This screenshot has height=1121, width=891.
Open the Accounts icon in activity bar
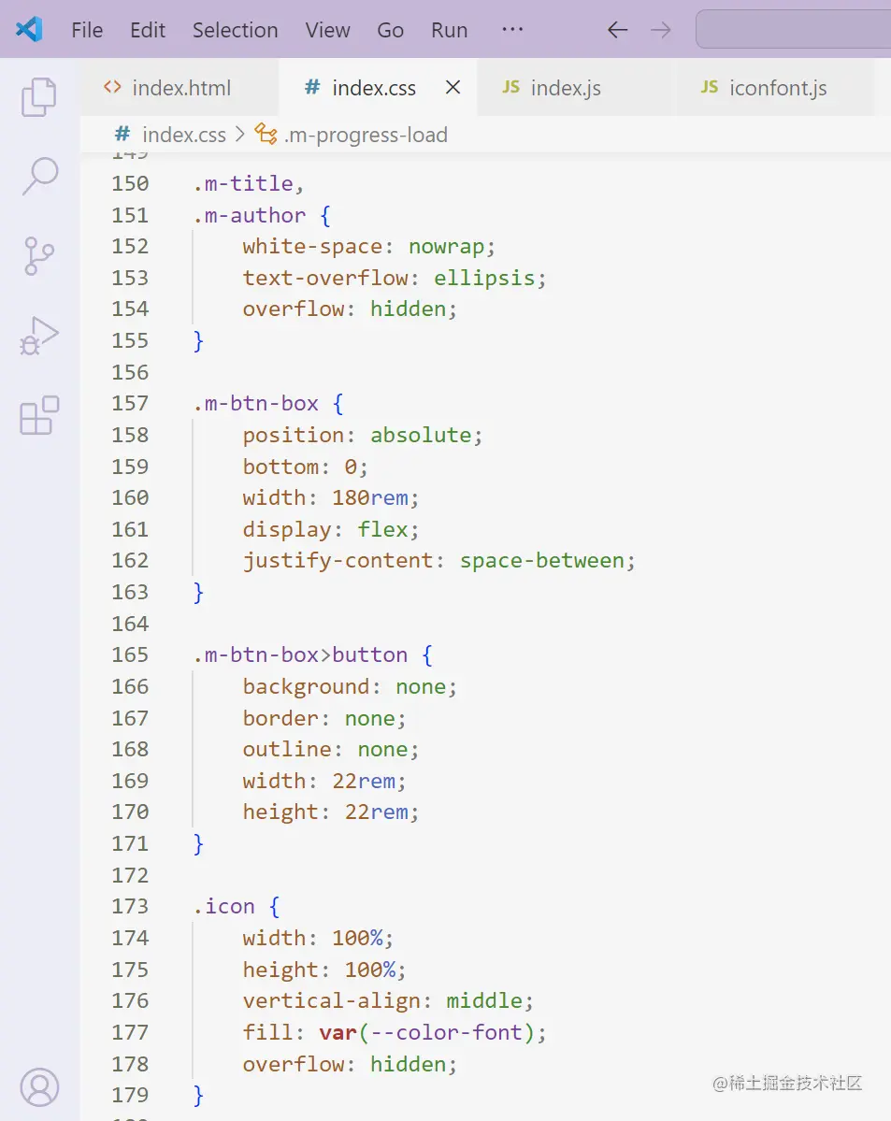[39, 1087]
